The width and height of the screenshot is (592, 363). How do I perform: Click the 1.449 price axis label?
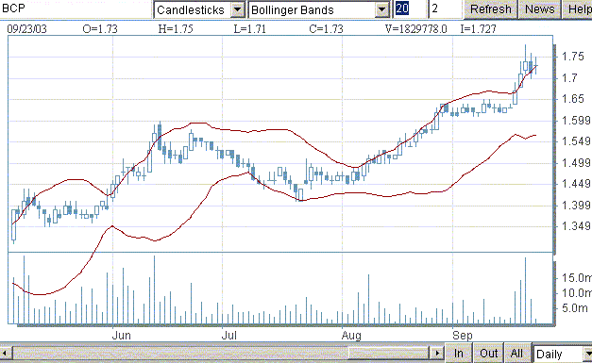[x=576, y=184]
